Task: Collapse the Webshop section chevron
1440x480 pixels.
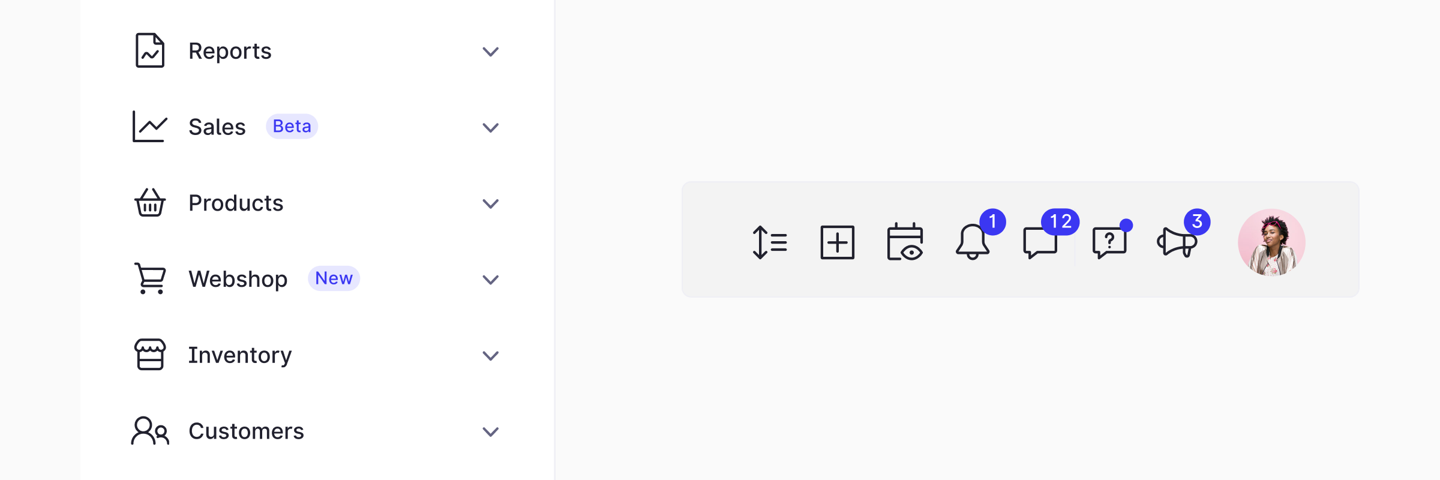Action: [491, 279]
